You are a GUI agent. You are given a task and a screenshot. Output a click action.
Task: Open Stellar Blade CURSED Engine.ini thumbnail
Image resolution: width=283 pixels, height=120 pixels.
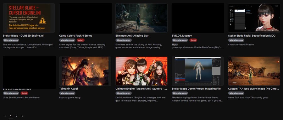pyautogui.click(x=29, y=18)
